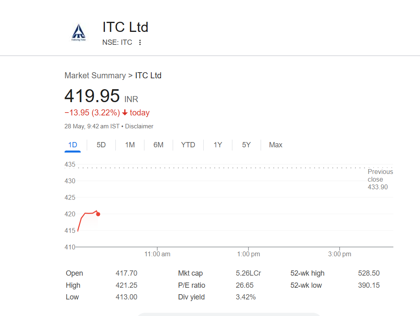Screen dimensions: 420x316
Task: Click the red current price dot on chart
Action: (x=98, y=214)
